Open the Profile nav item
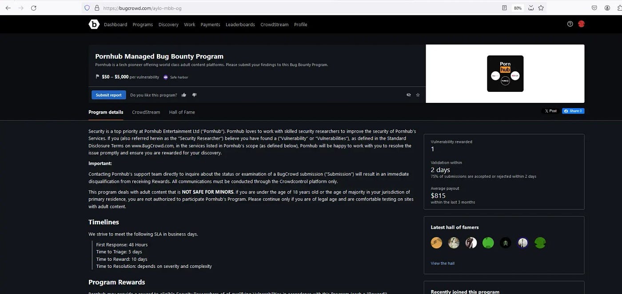The height and width of the screenshot is (294, 622). pyautogui.click(x=300, y=24)
